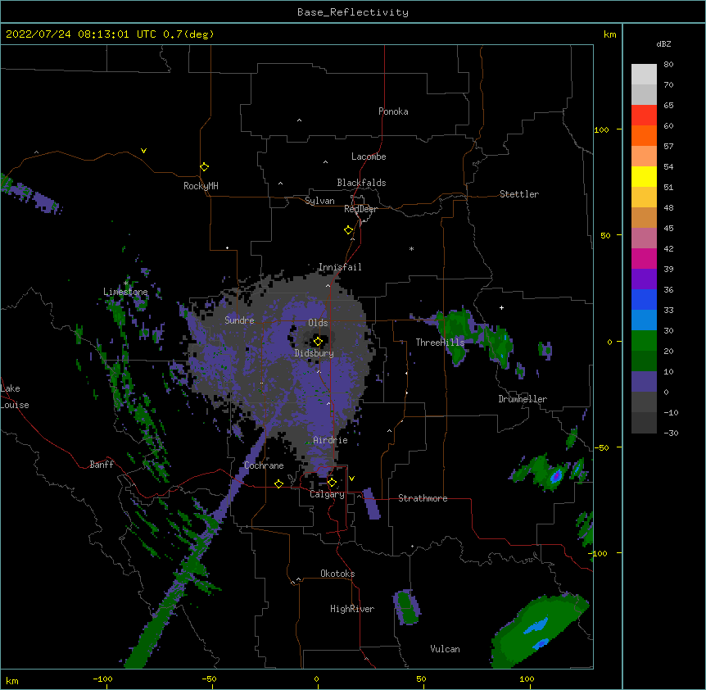Image resolution: width=706 pixels, height=690 pixels.
Task: Click the 65 value in the dBZ legend
Action: (668, 106)
